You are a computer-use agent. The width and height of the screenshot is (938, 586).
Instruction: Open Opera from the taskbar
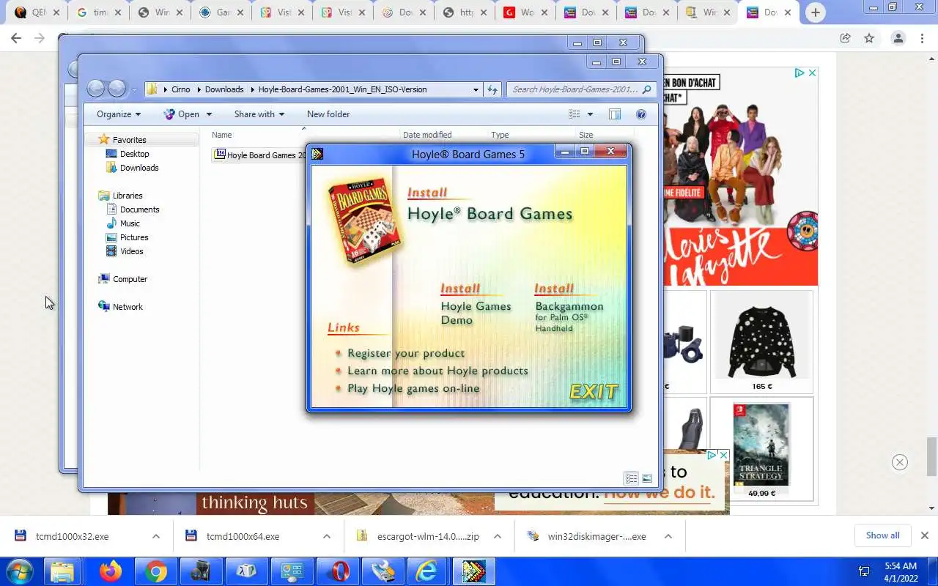(339, 571)
